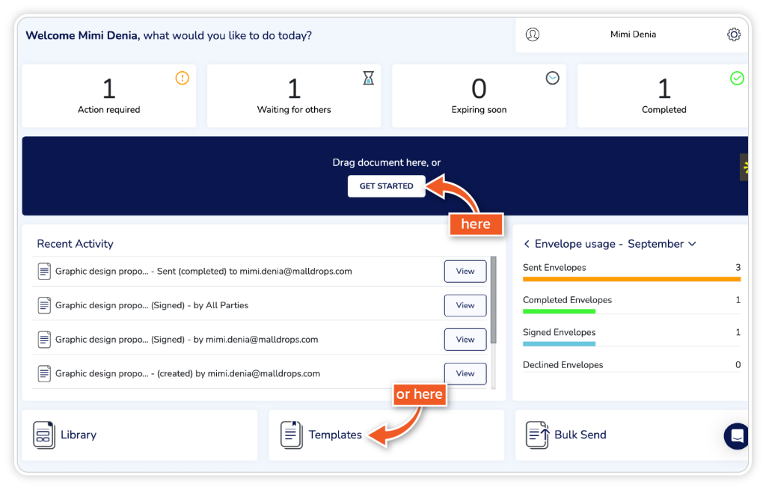Click the hourglass Waiting for others icon
The width and height of the screenshot is (766, 490).
pos(368,78)
